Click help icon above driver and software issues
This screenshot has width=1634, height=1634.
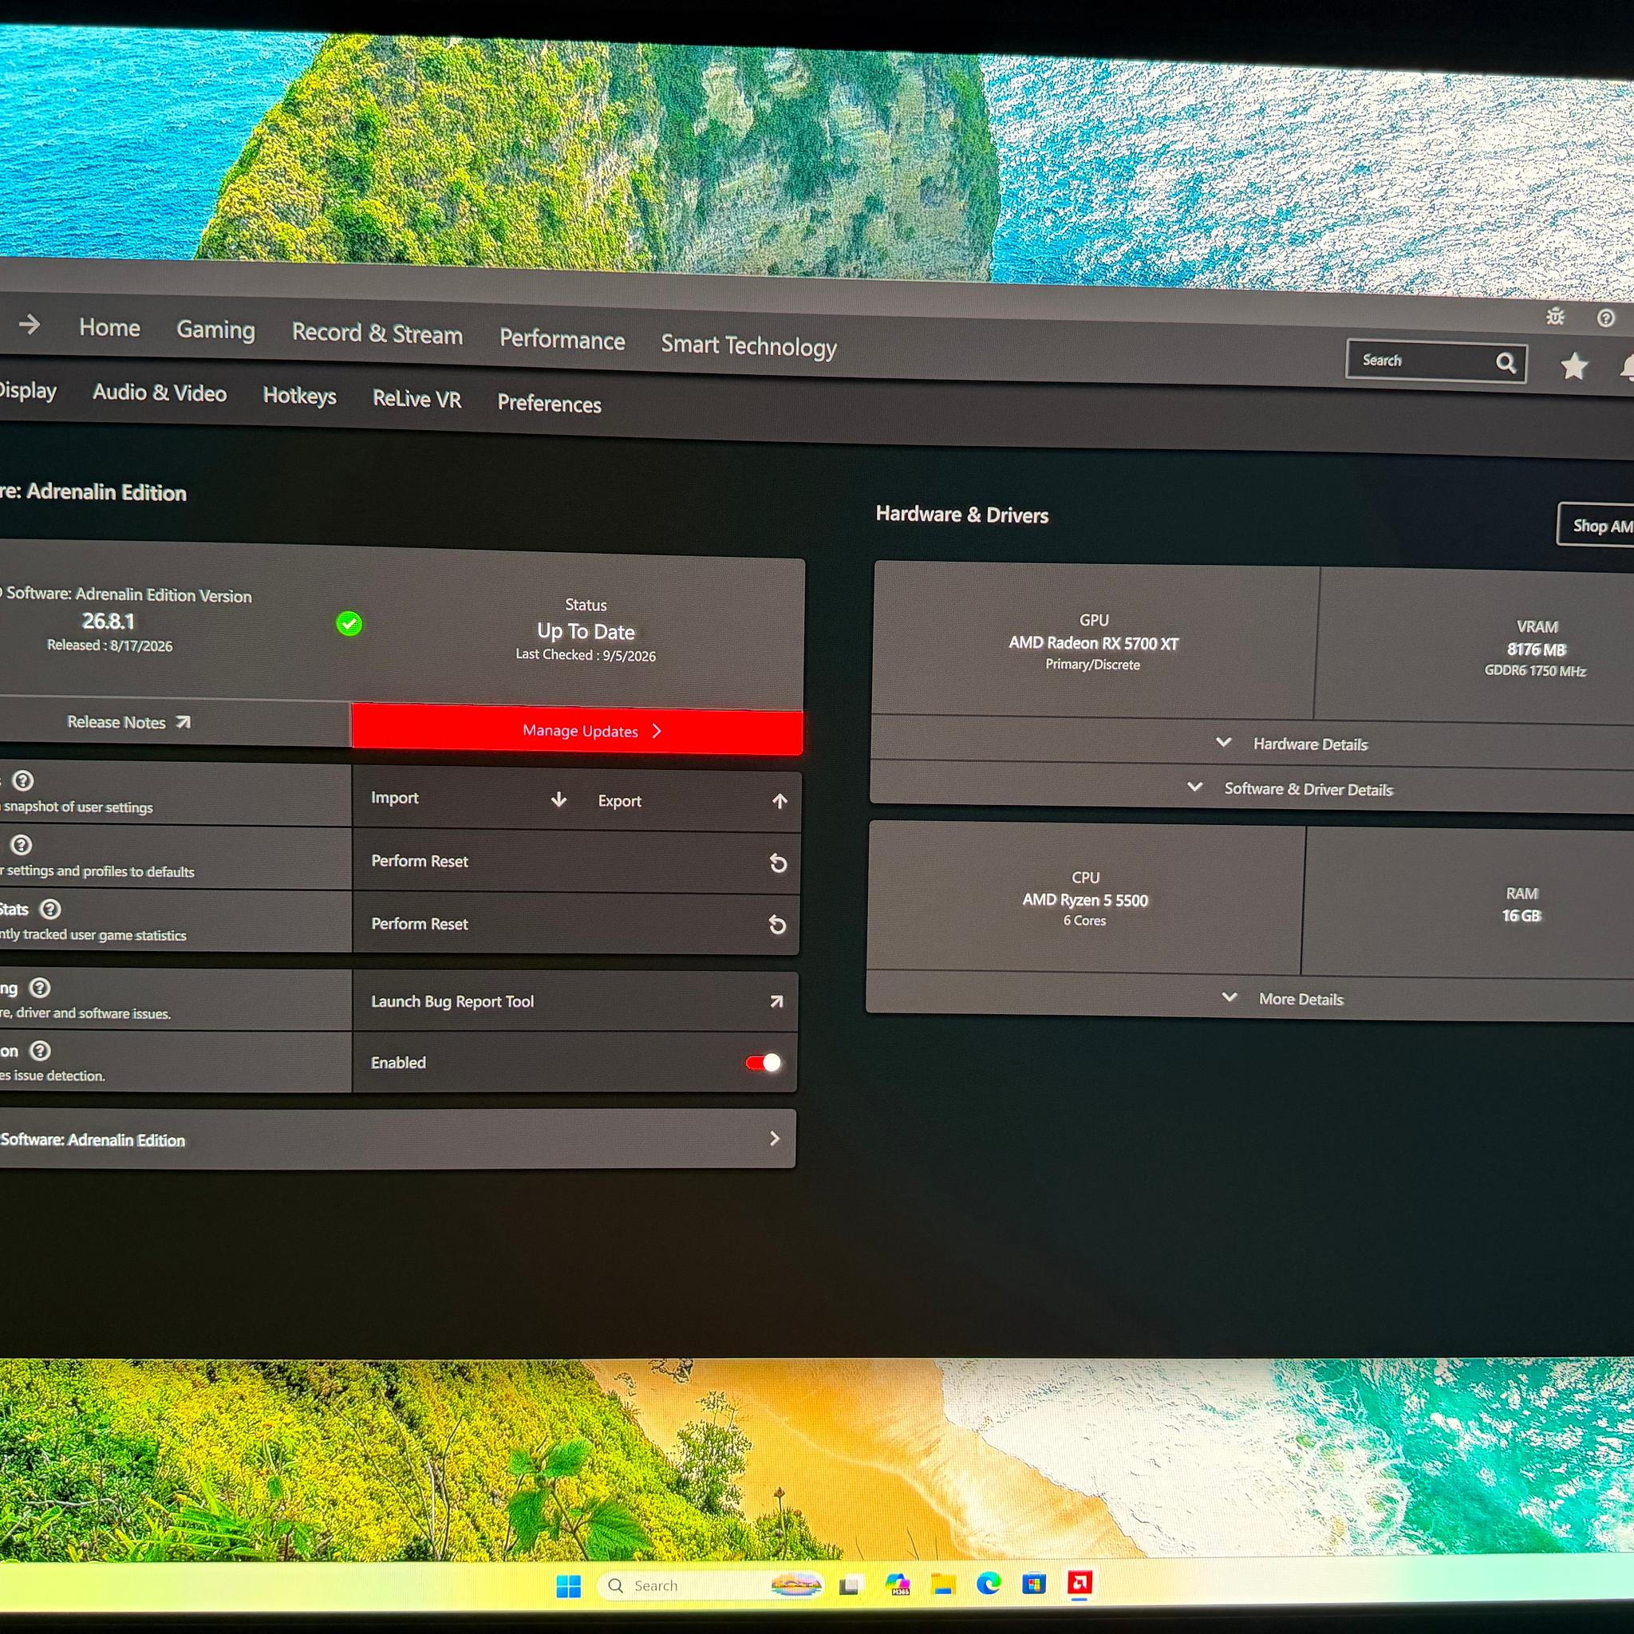pyautogui.click(x=40, y=988)
